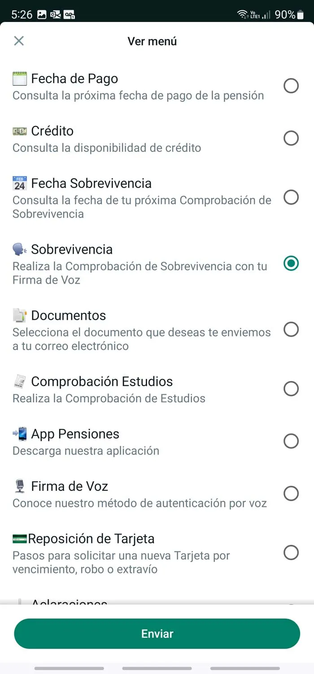Select the App Pensiones option
The image size is (314, 674).
click(x=291, y=441)
